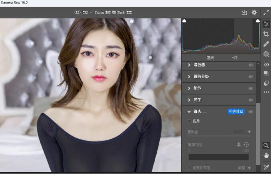This screenshot has width=271, height=174.
Task: Expand the 细节 section
Action: click(x=189, y=88)
